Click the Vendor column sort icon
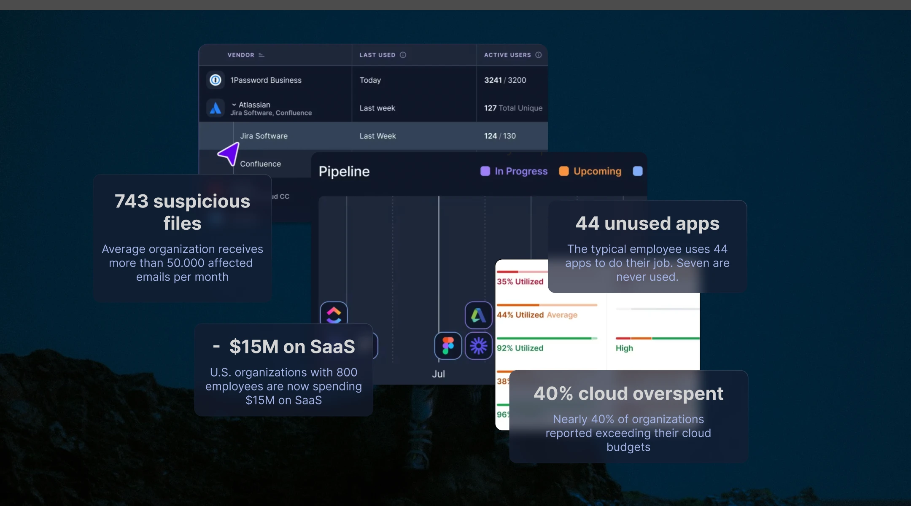 pyautogui.click(x=261, y=55)
